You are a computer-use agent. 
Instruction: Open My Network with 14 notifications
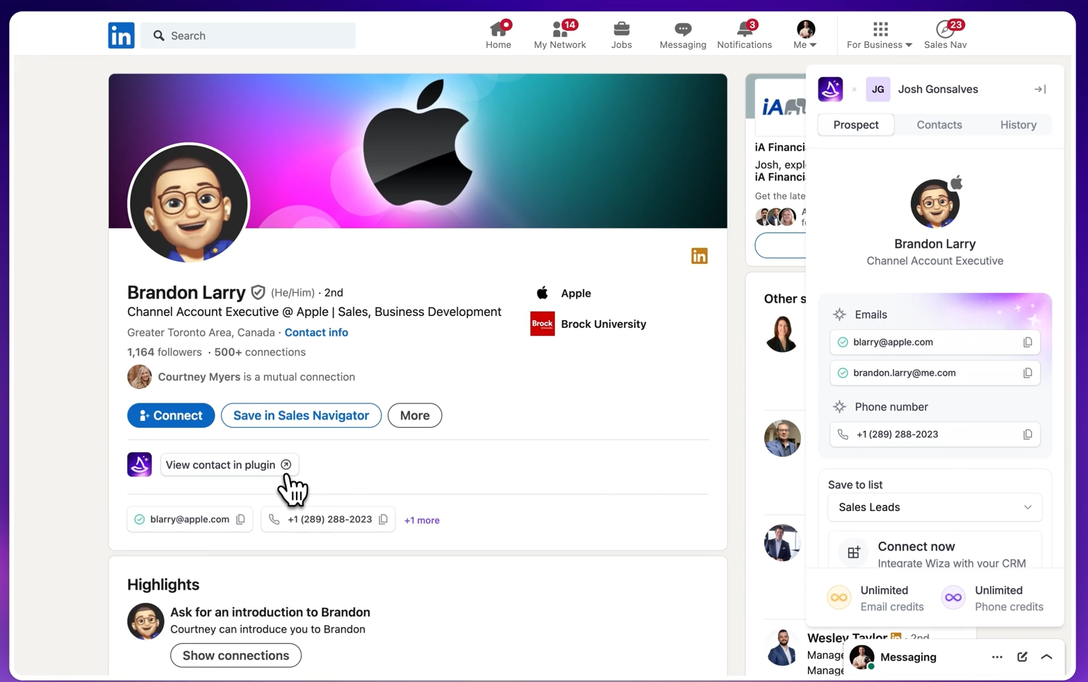click(560, 35)
